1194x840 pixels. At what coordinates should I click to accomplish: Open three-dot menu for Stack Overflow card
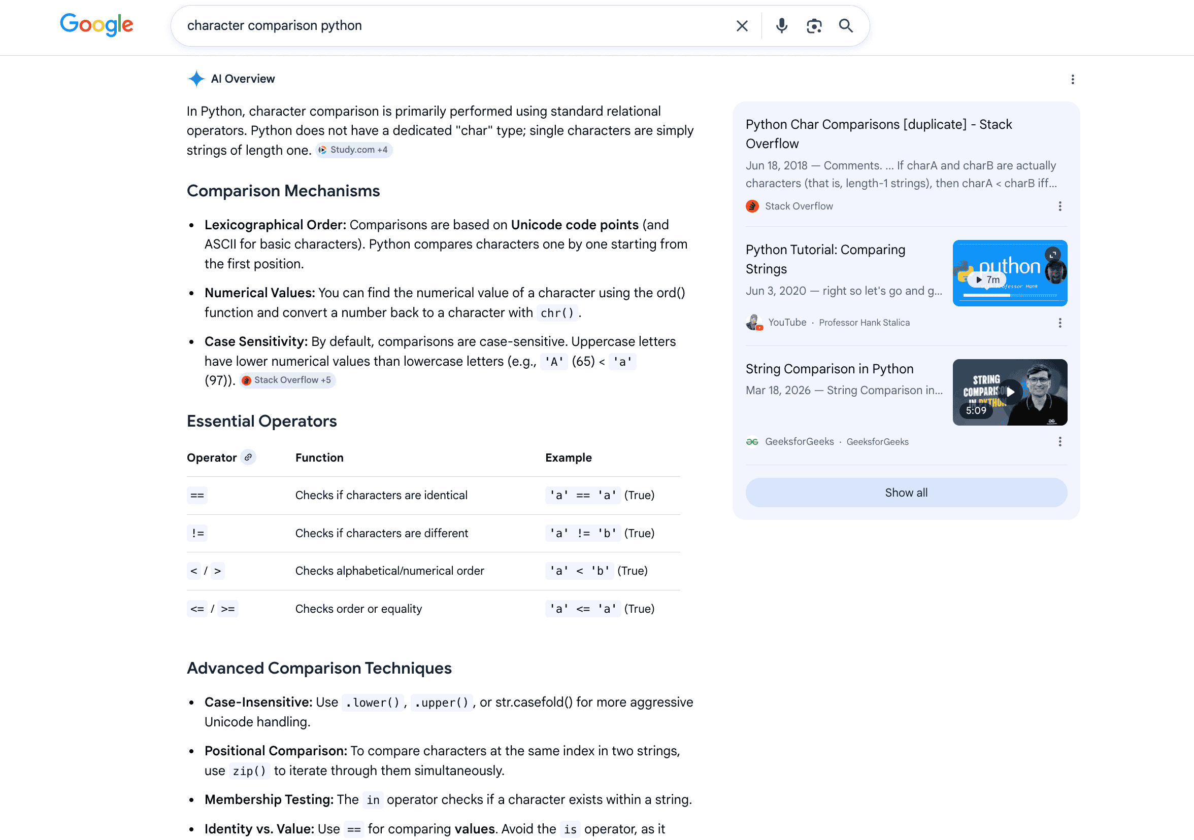click(1060, 206)
